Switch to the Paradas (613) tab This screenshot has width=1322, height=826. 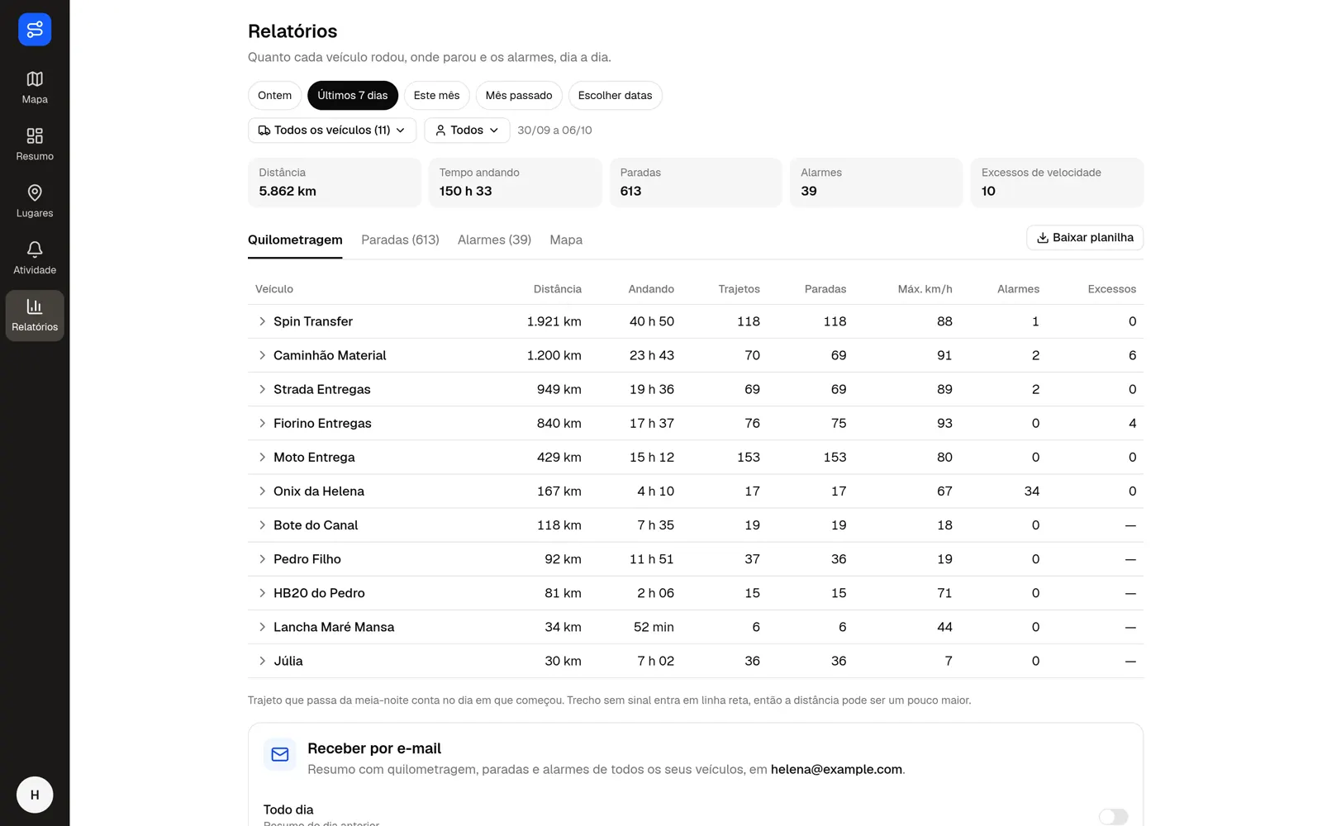[x=400, y=240]
